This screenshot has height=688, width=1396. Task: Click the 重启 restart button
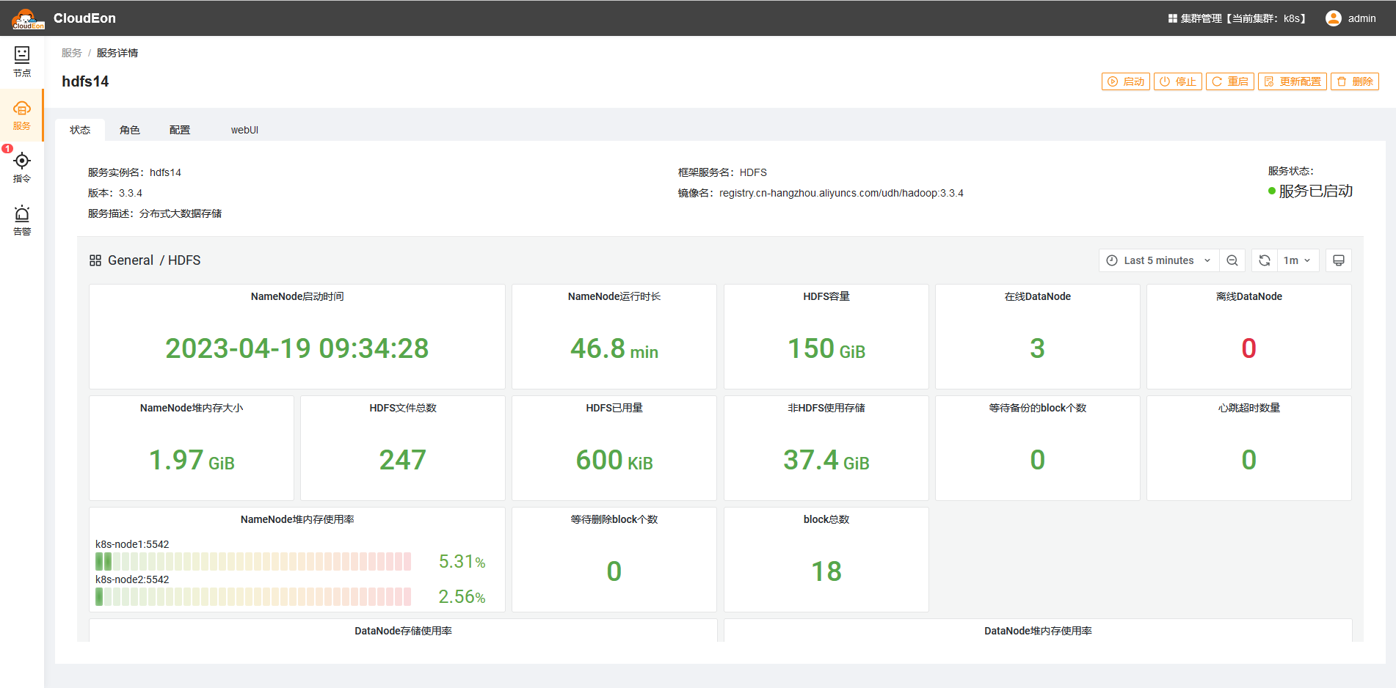(x=1230, y=81)
